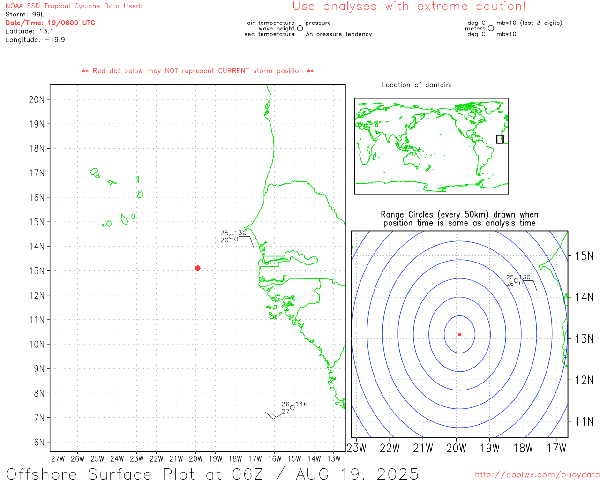Viewport: 600px width, 480px height.
Task: Click the 27W longitude label on main map
Action: tap(58, 459)
